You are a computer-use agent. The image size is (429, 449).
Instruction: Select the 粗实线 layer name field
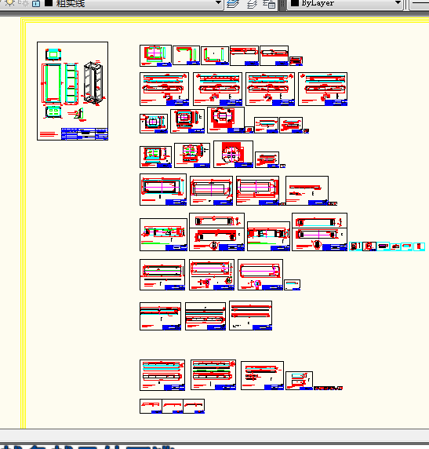point(71,3)
